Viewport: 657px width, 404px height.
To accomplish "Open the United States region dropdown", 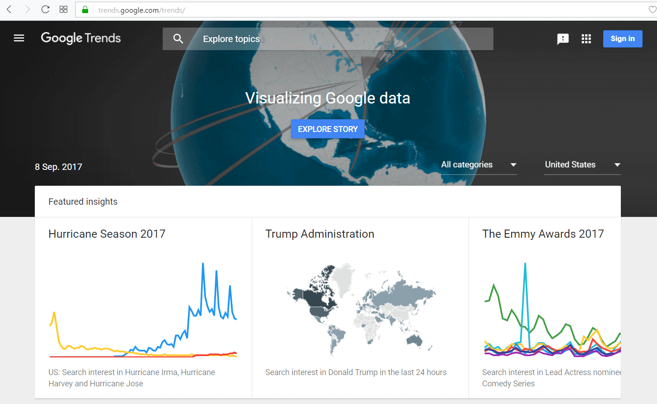I will (582, 165).
